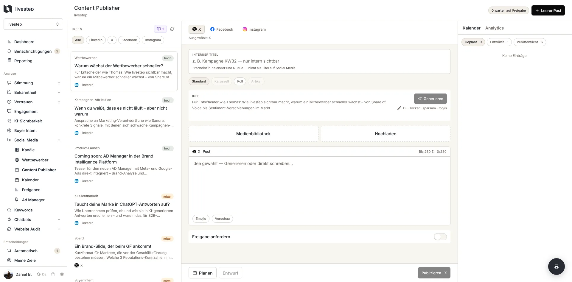Select X channel toggle
Screen dimensions: 572x282
coord(197,29)
